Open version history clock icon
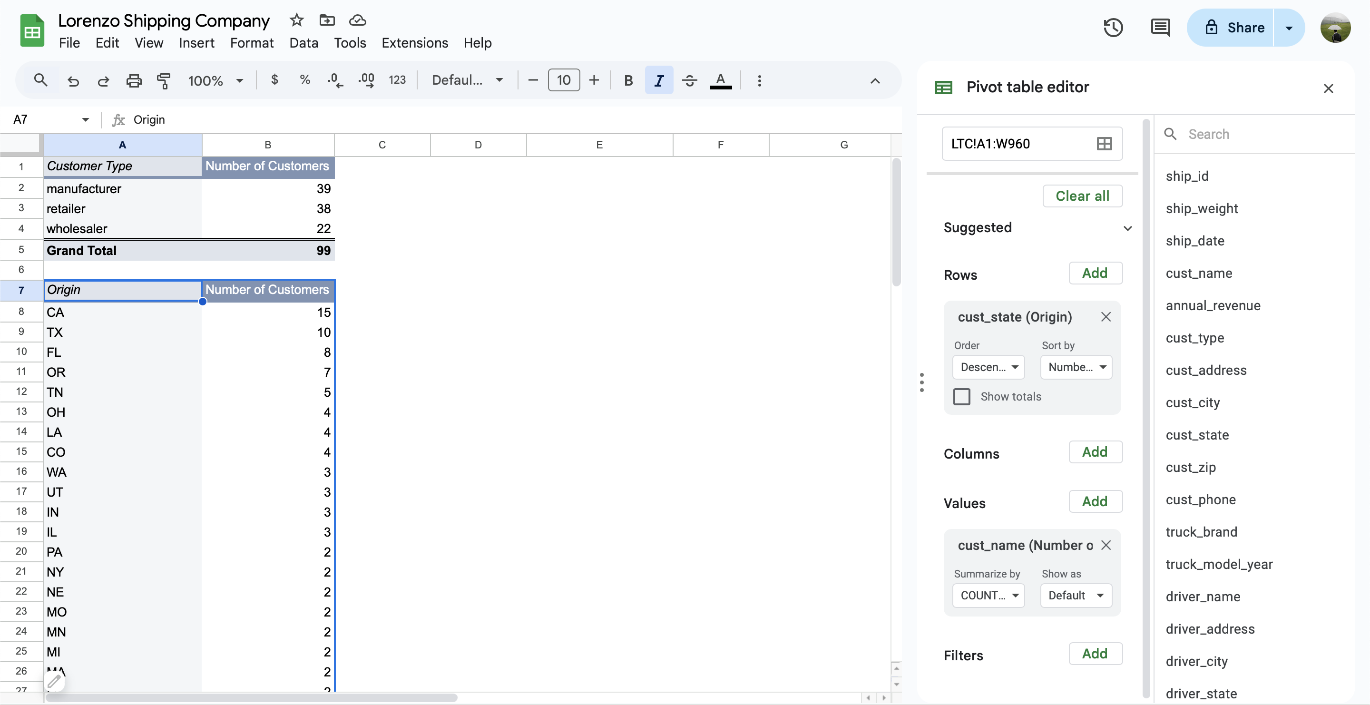The height and width of the screenshot is (705, 1370). (1113, 28)
